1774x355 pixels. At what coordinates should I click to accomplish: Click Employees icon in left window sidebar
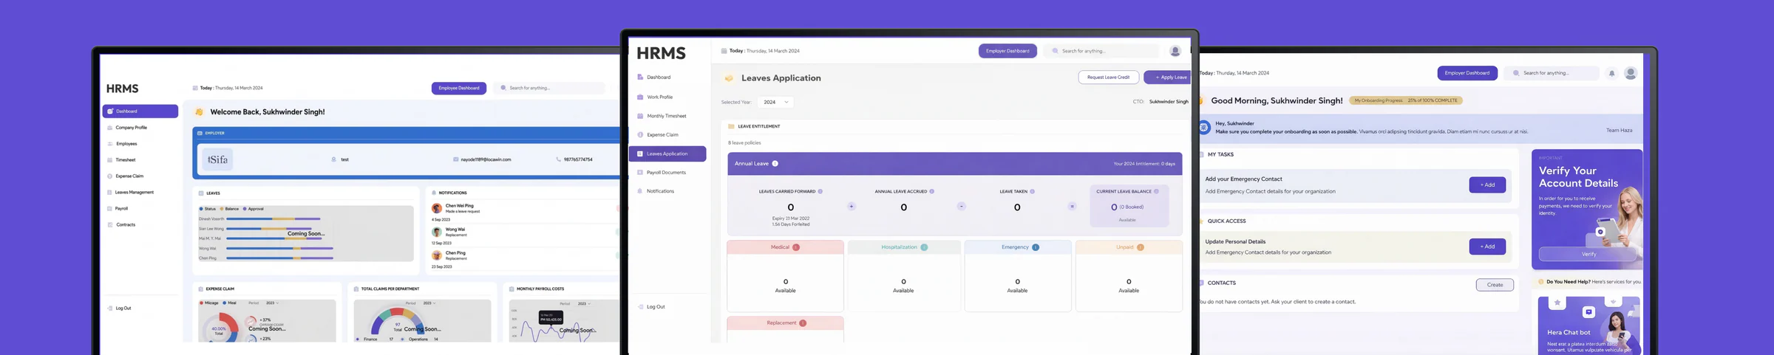pos(110,144)
